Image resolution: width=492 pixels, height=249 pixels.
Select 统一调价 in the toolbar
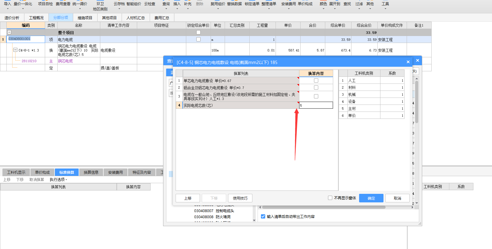pyautogui.click(x=80, y=4)
